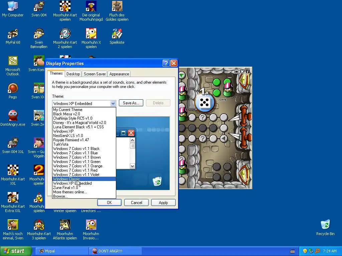
Task: Select the Themes tab
Action: (x=56, y=73)
